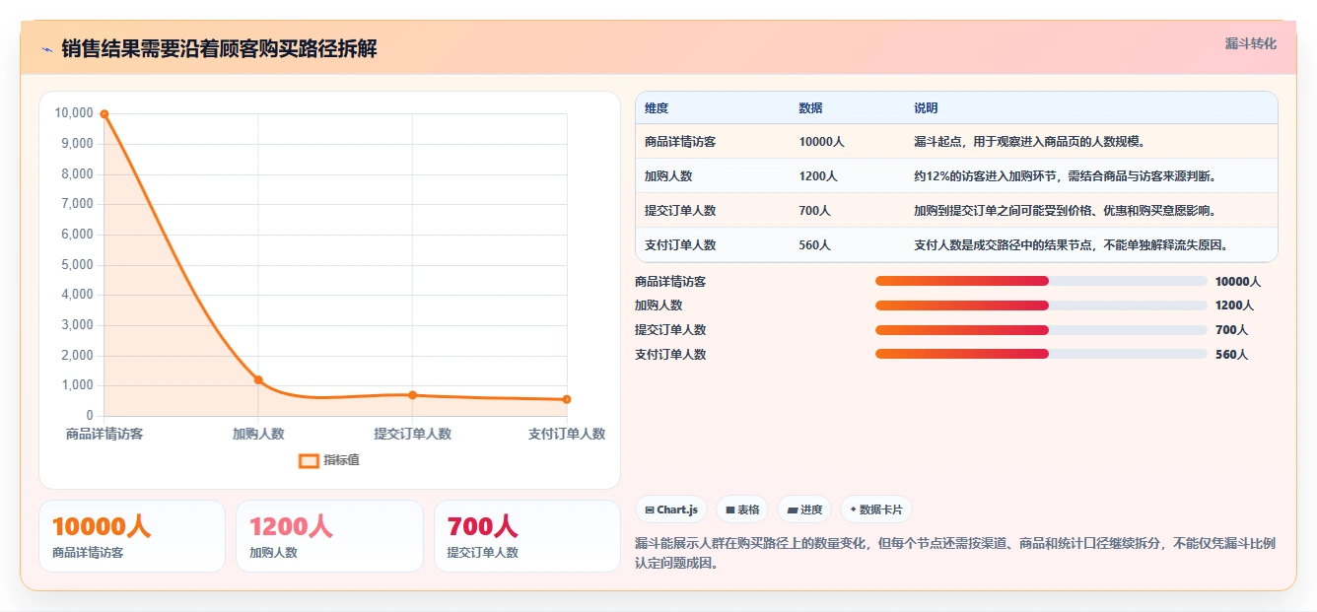
Task: Click the 进度 tag chip
Action: coord(804,510)
